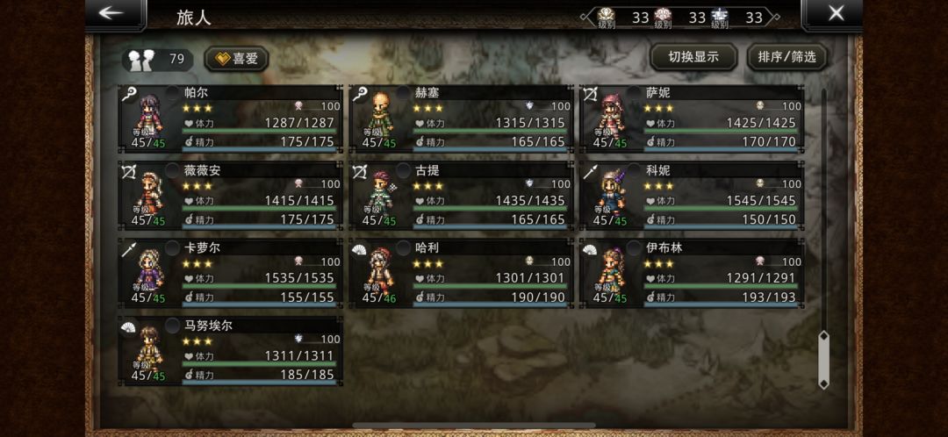The image size is (948, 437).
Task: Click the vertical scrollbar handle on the right
Action: click(x=823, y=359)
